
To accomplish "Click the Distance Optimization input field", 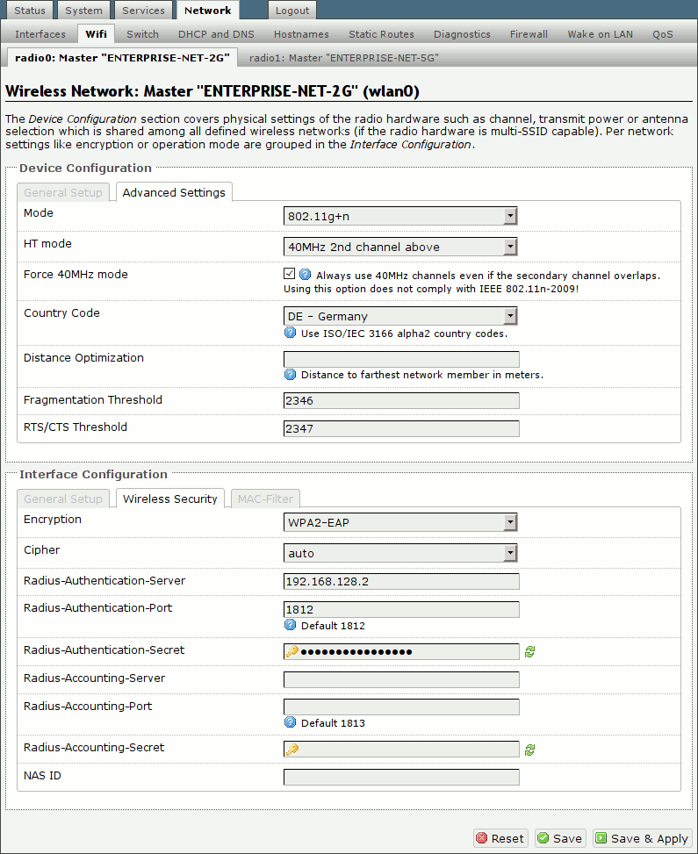I will [401, 359].
